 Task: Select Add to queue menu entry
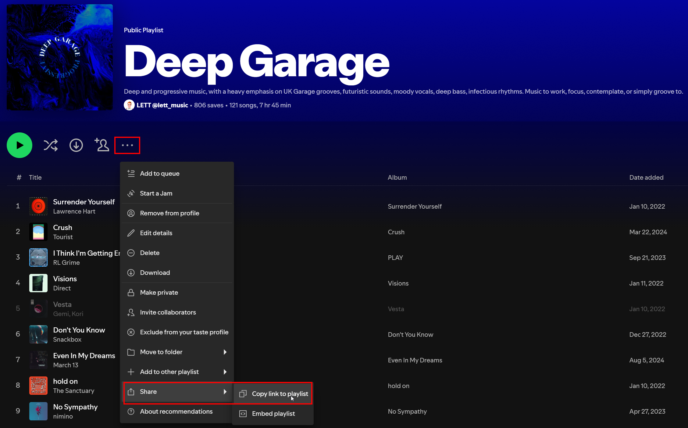159,174
